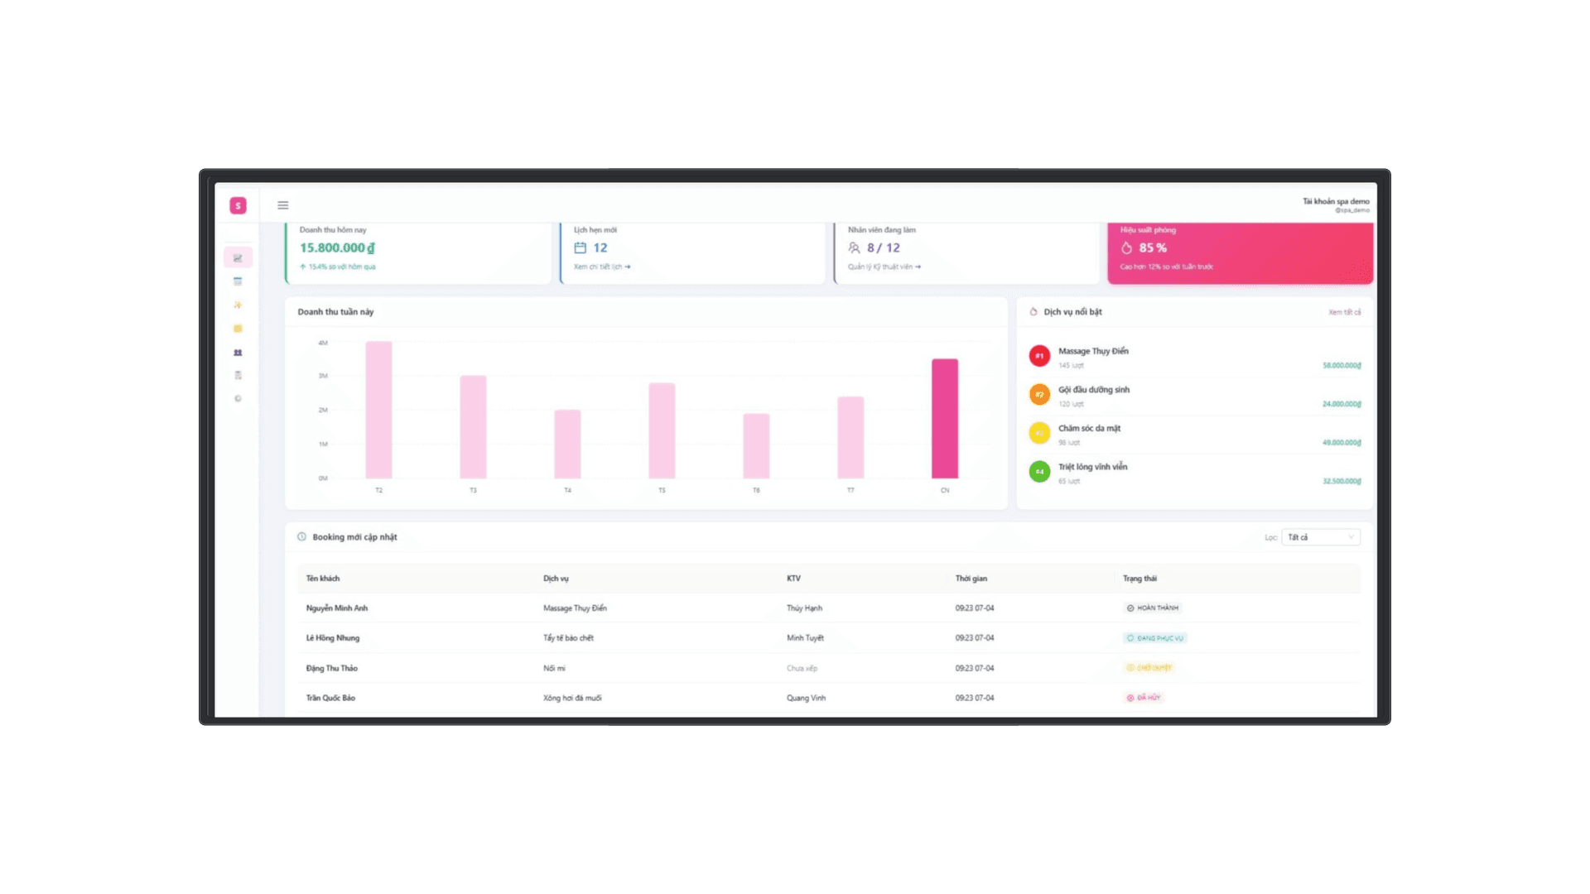
Task: Open the chart dashboard sidebar icon
Action: click(x=238, y=258)
